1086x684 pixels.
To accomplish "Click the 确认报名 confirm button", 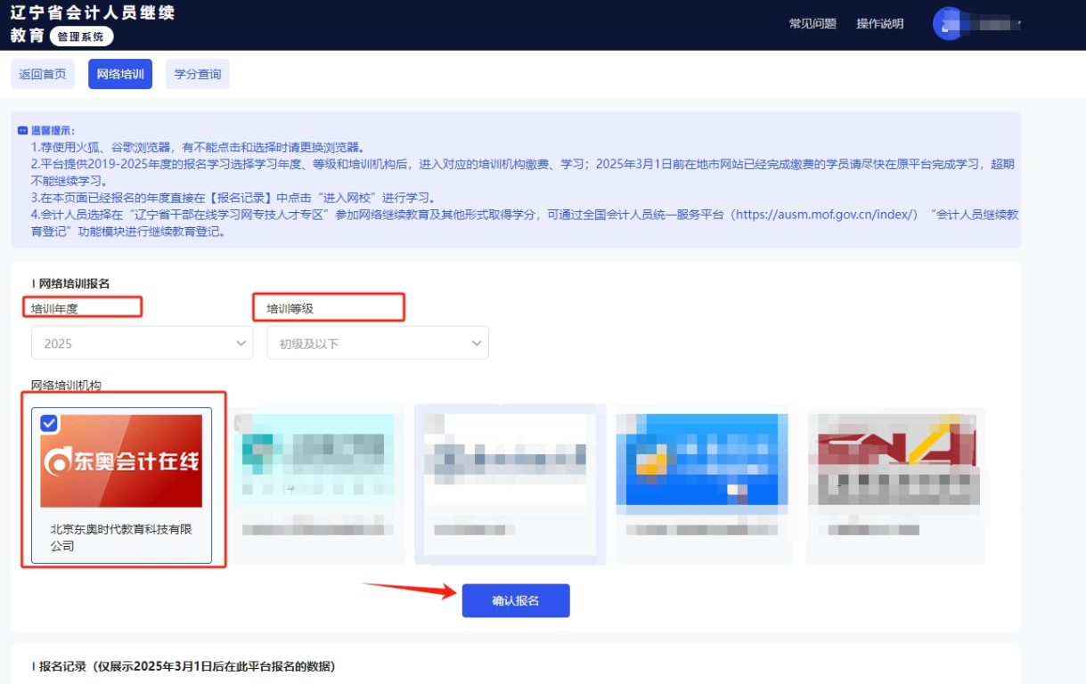I will pyautogui.click(x=515, y=599).
